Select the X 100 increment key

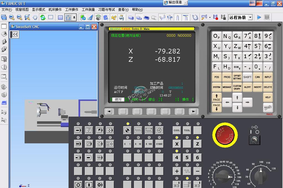149,144
